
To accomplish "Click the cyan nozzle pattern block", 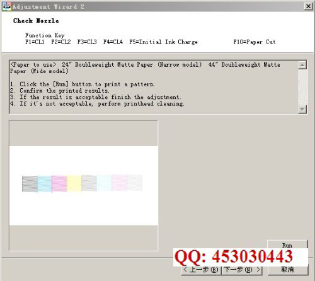I will pos(45,184).
